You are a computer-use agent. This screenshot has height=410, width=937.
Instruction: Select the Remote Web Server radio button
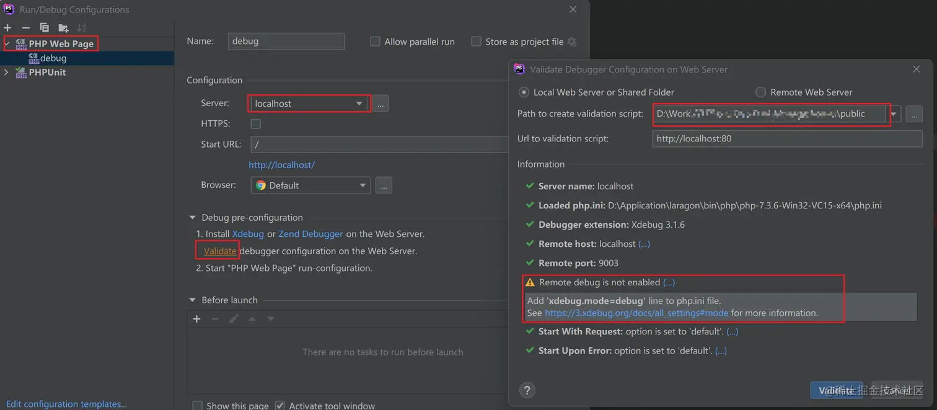(760, 92)
